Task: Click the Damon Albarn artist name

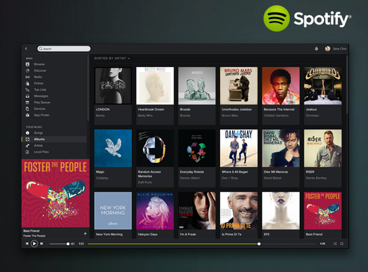Action: 190,178
